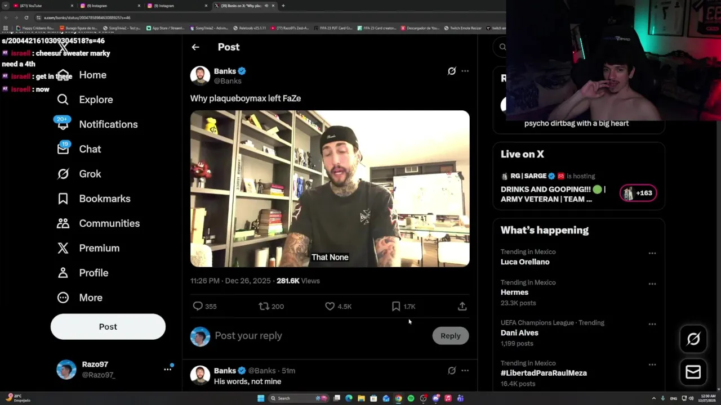
Task: Open Premium in the sidebar
Action: (x=88, y=248)
